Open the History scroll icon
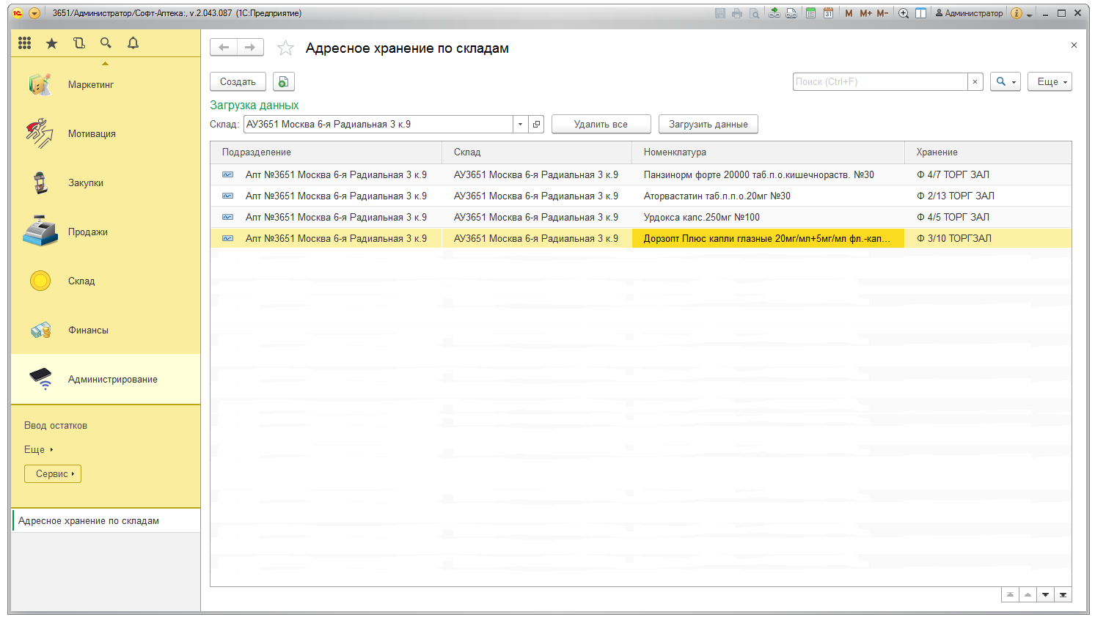Viewport: 1095px width, 620px height. (x=79, y=43)
